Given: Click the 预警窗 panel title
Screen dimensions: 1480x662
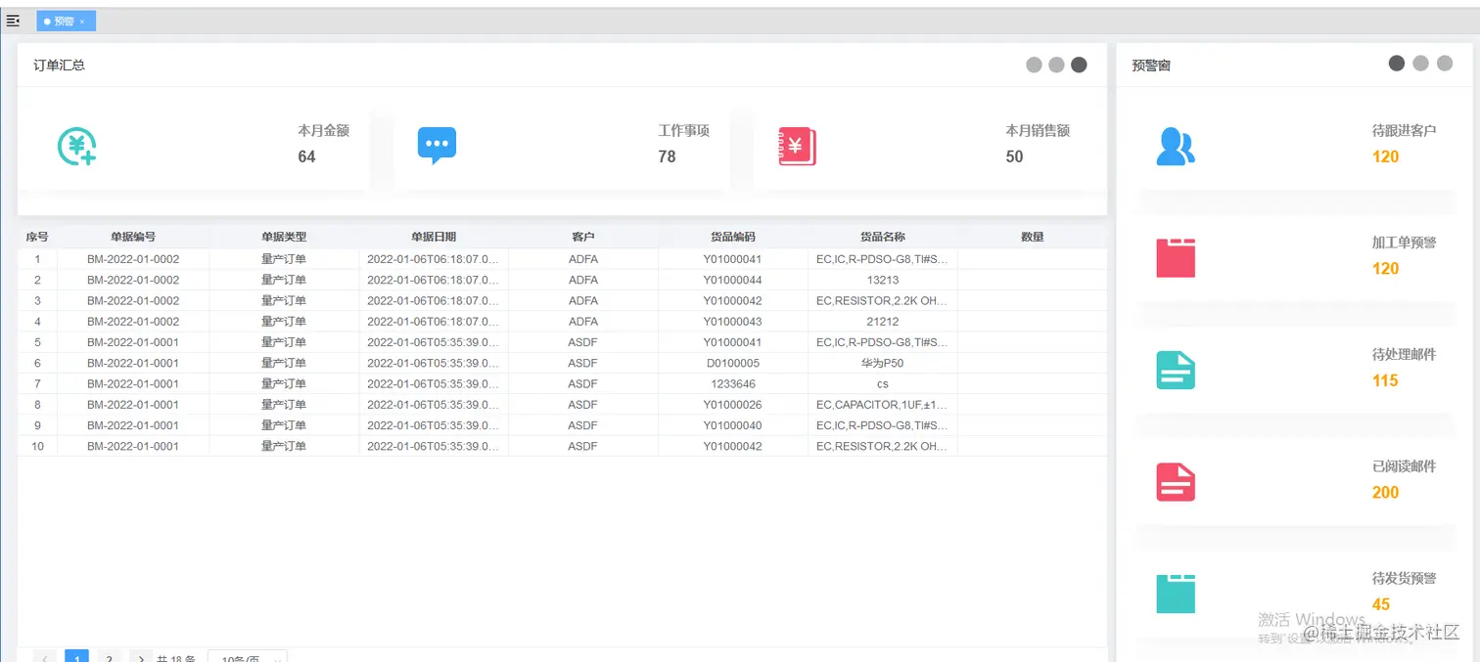Looking at the screenshot, I should (x=1151, y=66).
